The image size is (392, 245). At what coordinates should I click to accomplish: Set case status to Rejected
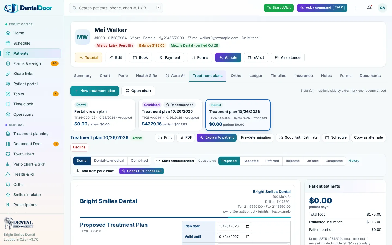click(293, 161)
